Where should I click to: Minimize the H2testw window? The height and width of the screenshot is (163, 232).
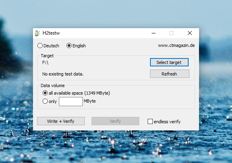(x=154, y=33)
